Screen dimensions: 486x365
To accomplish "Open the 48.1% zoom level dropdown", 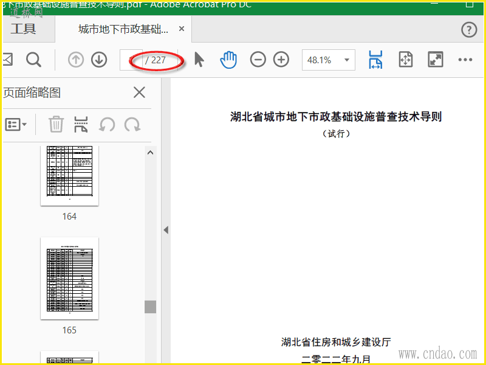I will pos(329,60).
